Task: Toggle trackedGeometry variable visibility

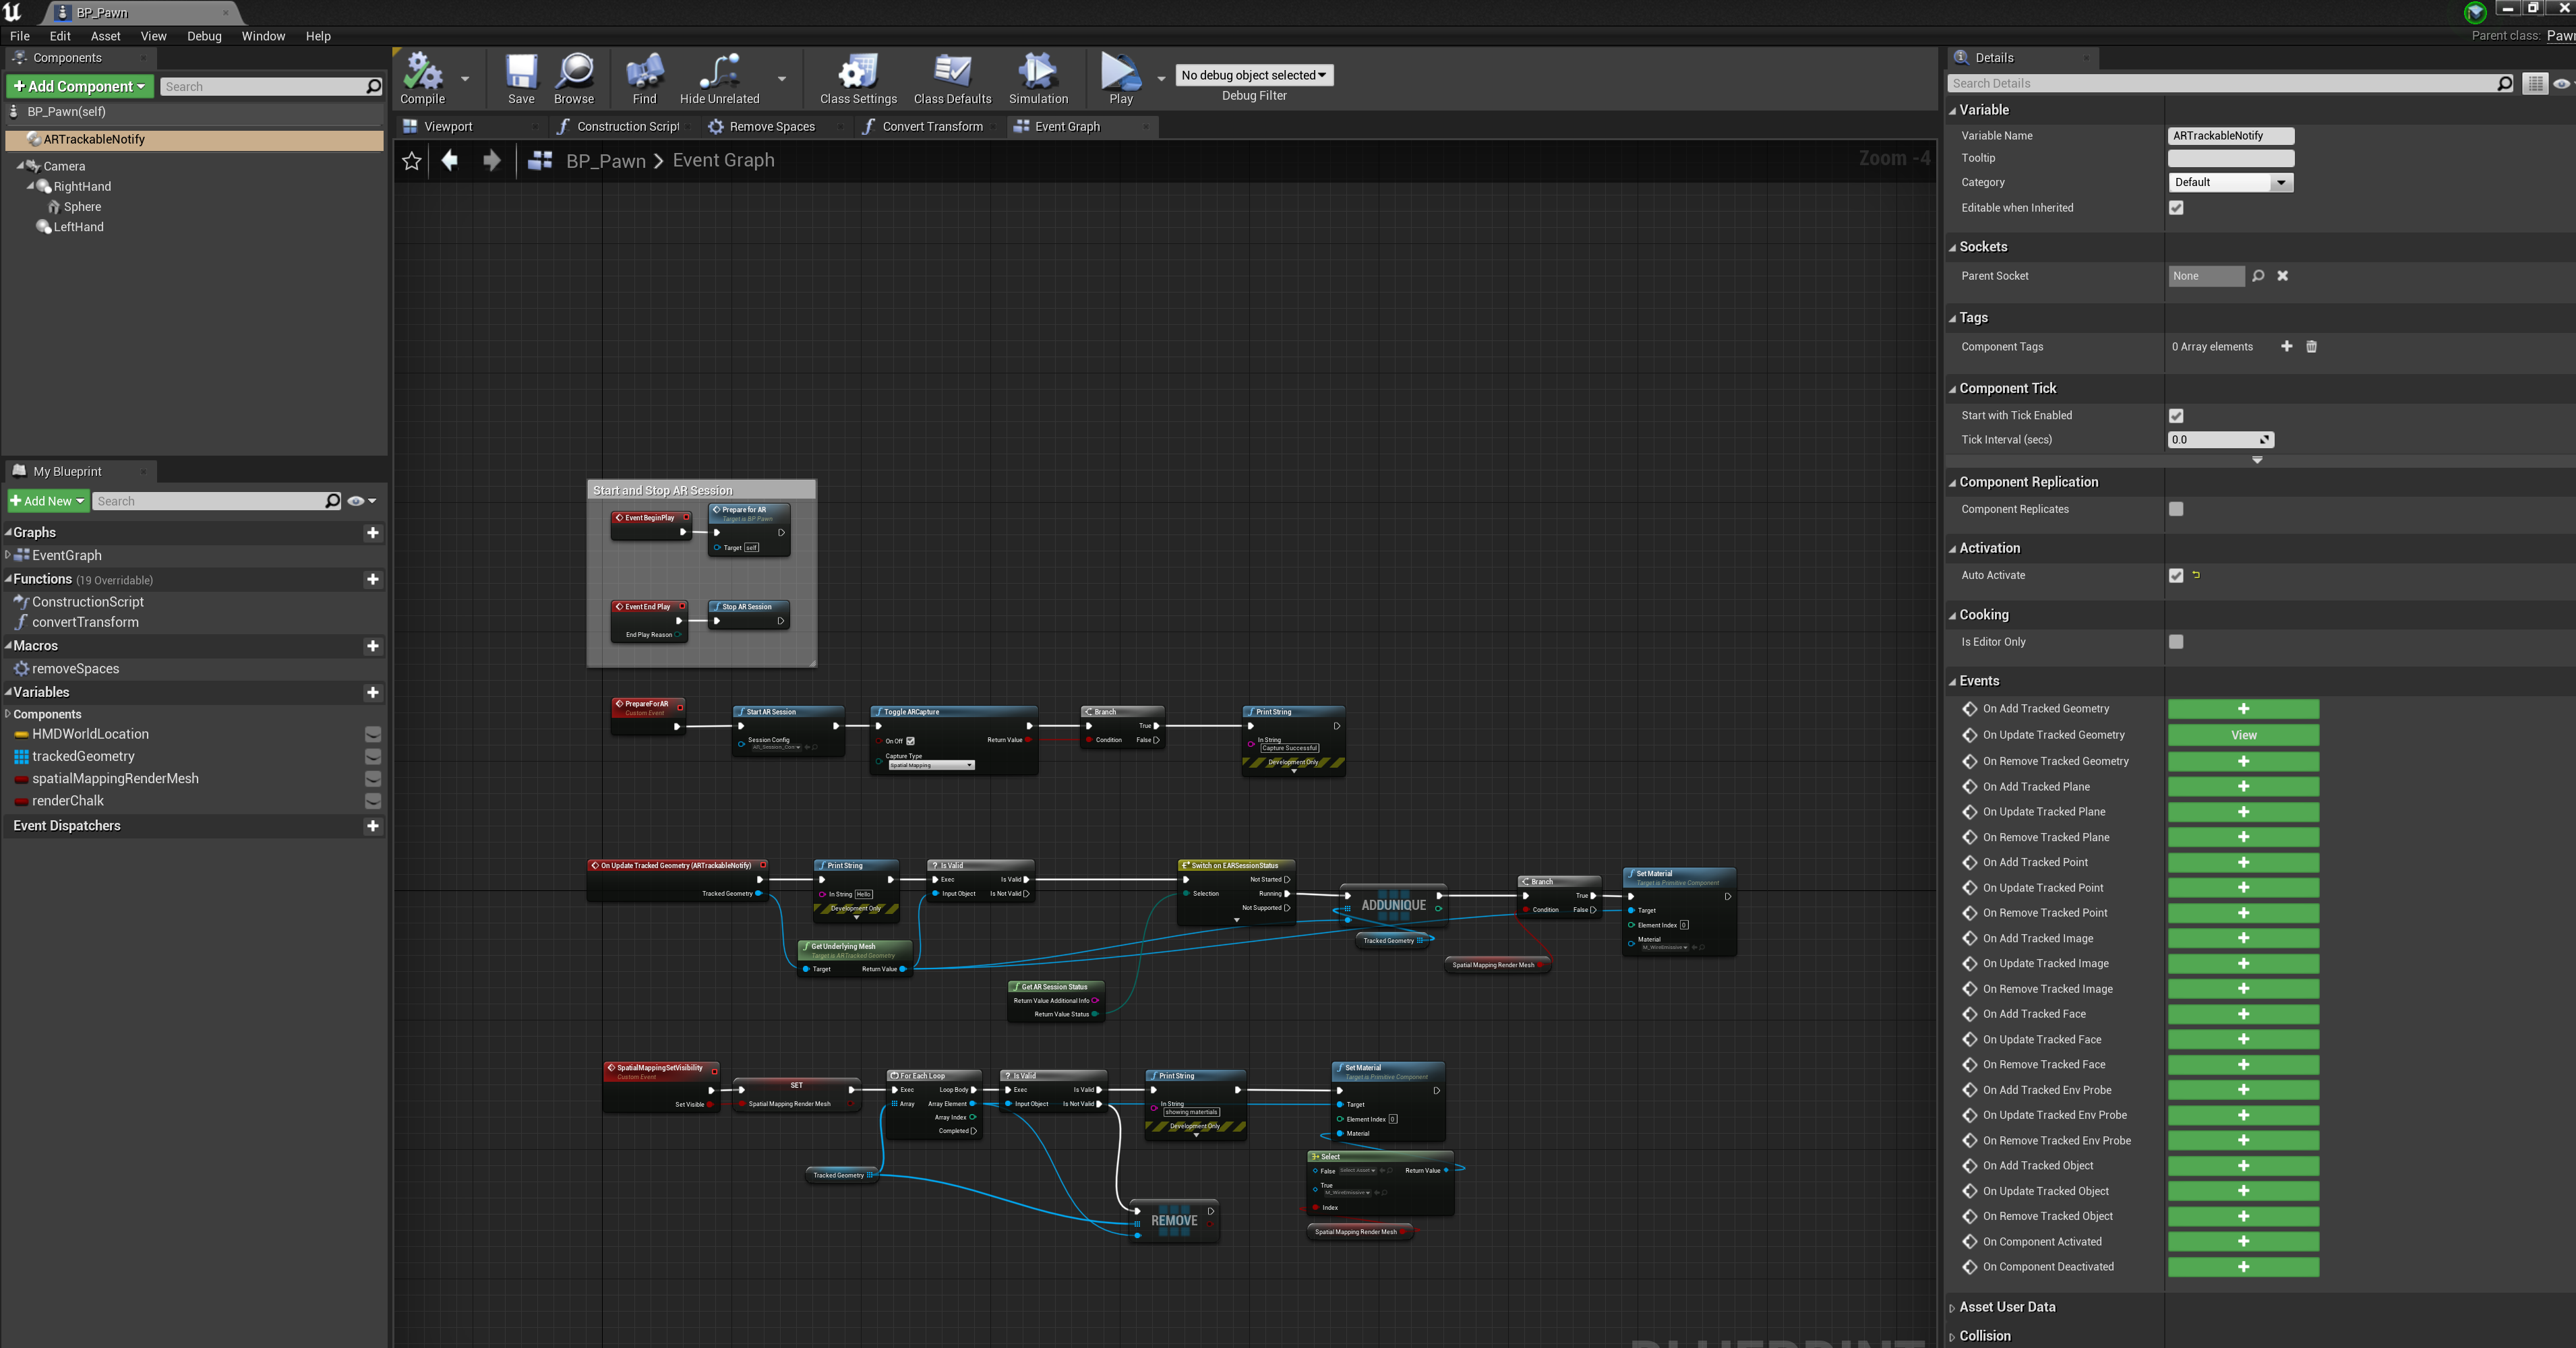Action: tap(373, 756)
